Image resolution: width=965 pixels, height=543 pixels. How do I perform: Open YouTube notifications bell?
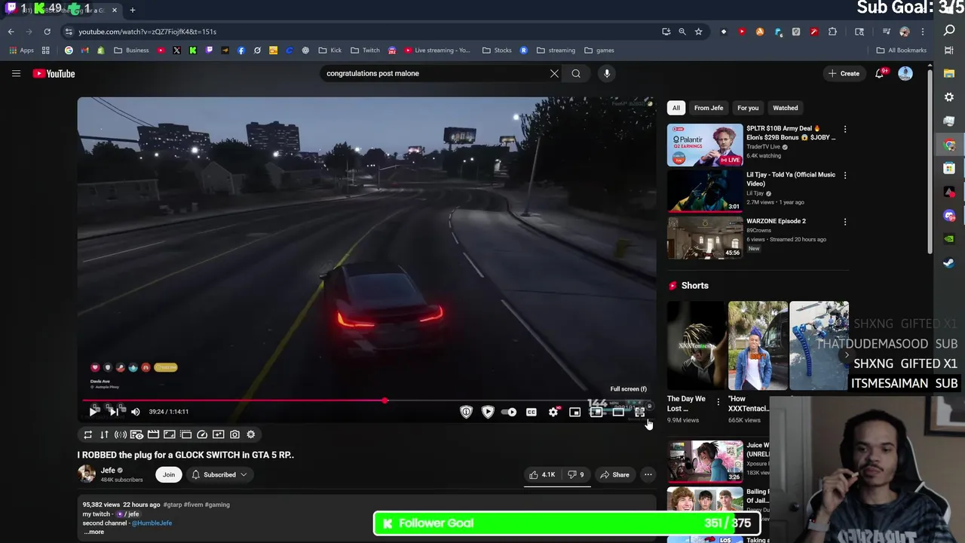(880, 73)
